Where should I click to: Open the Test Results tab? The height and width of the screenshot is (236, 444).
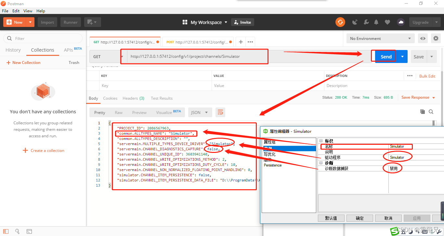(162, 98)
